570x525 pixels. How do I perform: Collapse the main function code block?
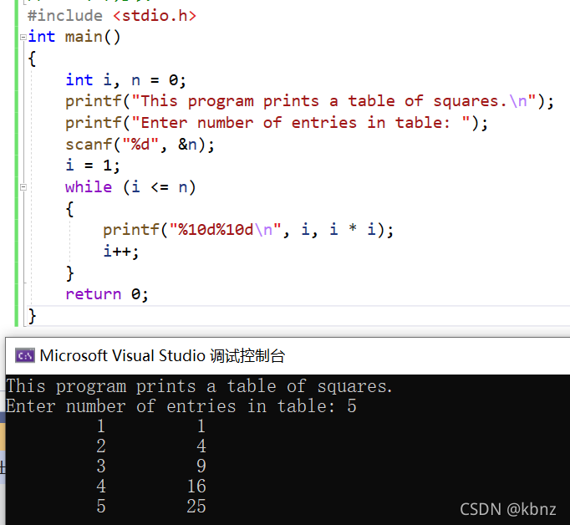(23, 37)
